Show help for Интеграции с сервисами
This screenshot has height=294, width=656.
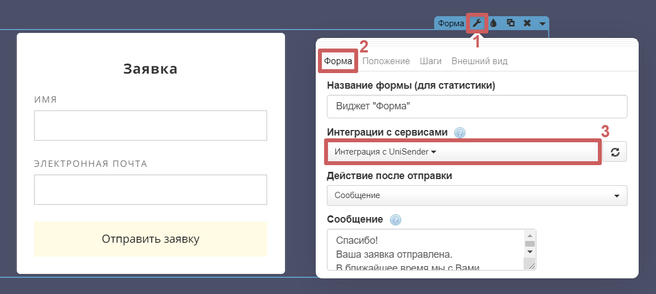pos(459,133)
